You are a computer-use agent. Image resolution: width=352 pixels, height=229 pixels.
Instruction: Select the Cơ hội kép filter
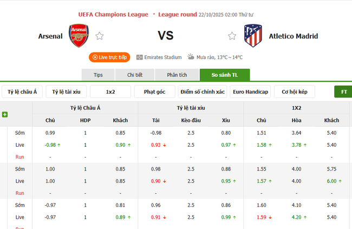[295, 92]
